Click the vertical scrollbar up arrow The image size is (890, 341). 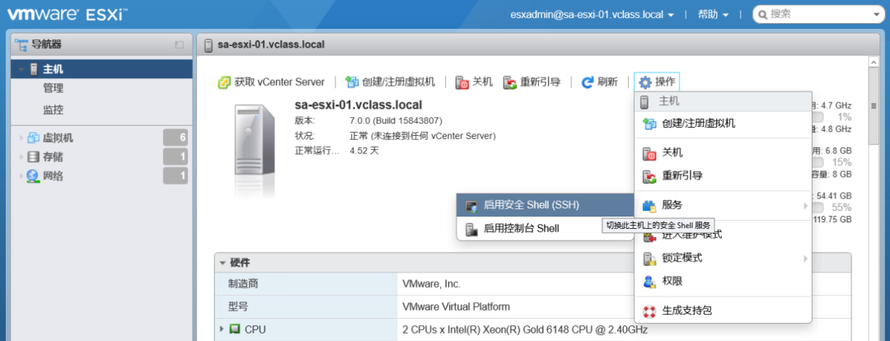click(x=874, y=61)
